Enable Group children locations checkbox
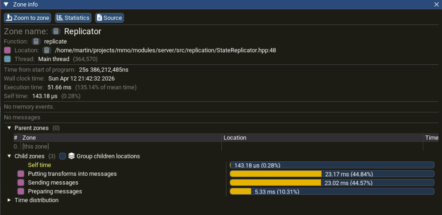Screen dimensions: 442x215 pos(63,156)
